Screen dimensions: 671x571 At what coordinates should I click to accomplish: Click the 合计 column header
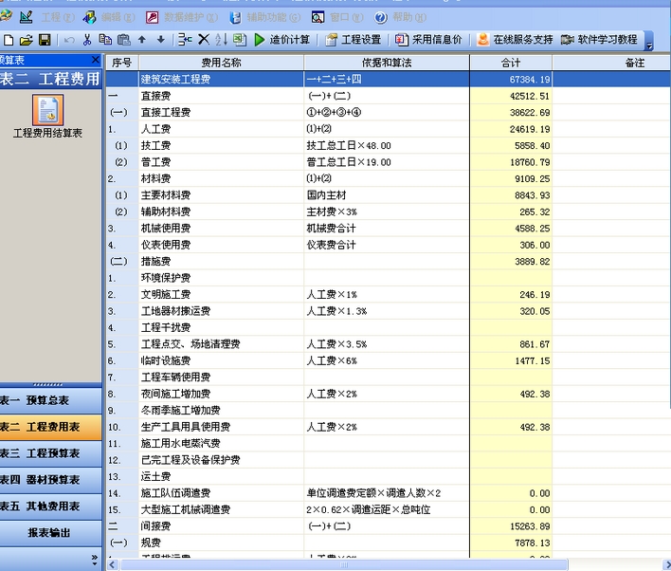click(511, 63)
